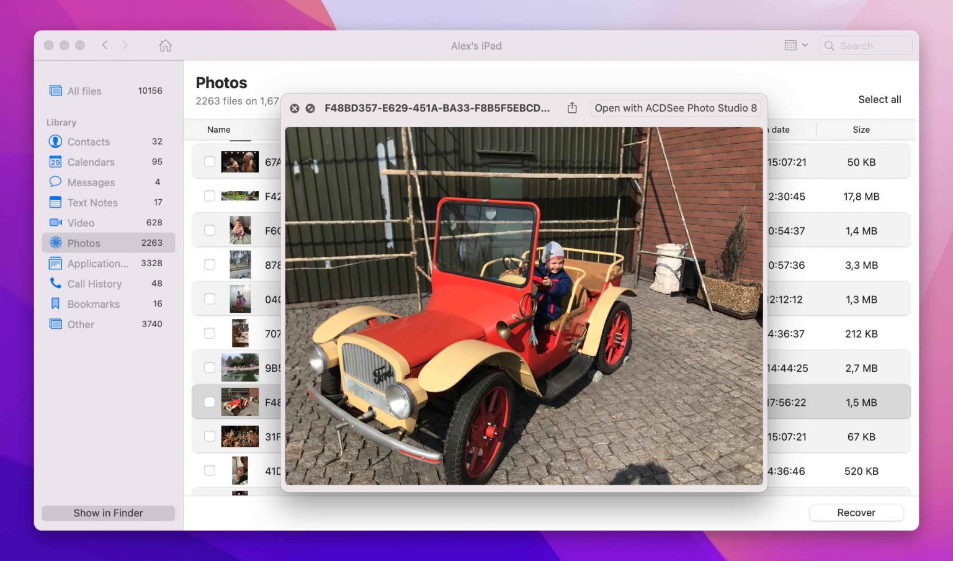Click the Select all link
The image size is (953, 561).
tap(880, 99)
